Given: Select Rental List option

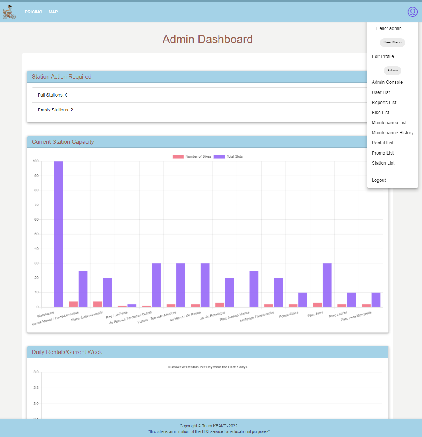Looking at the screenshot, I should pyautogui.click(x=382, y=143).
